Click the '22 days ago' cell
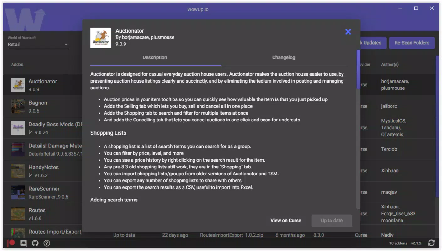This screenshot has height=251, width=442. pyautogui.click(x=175, y=235)
